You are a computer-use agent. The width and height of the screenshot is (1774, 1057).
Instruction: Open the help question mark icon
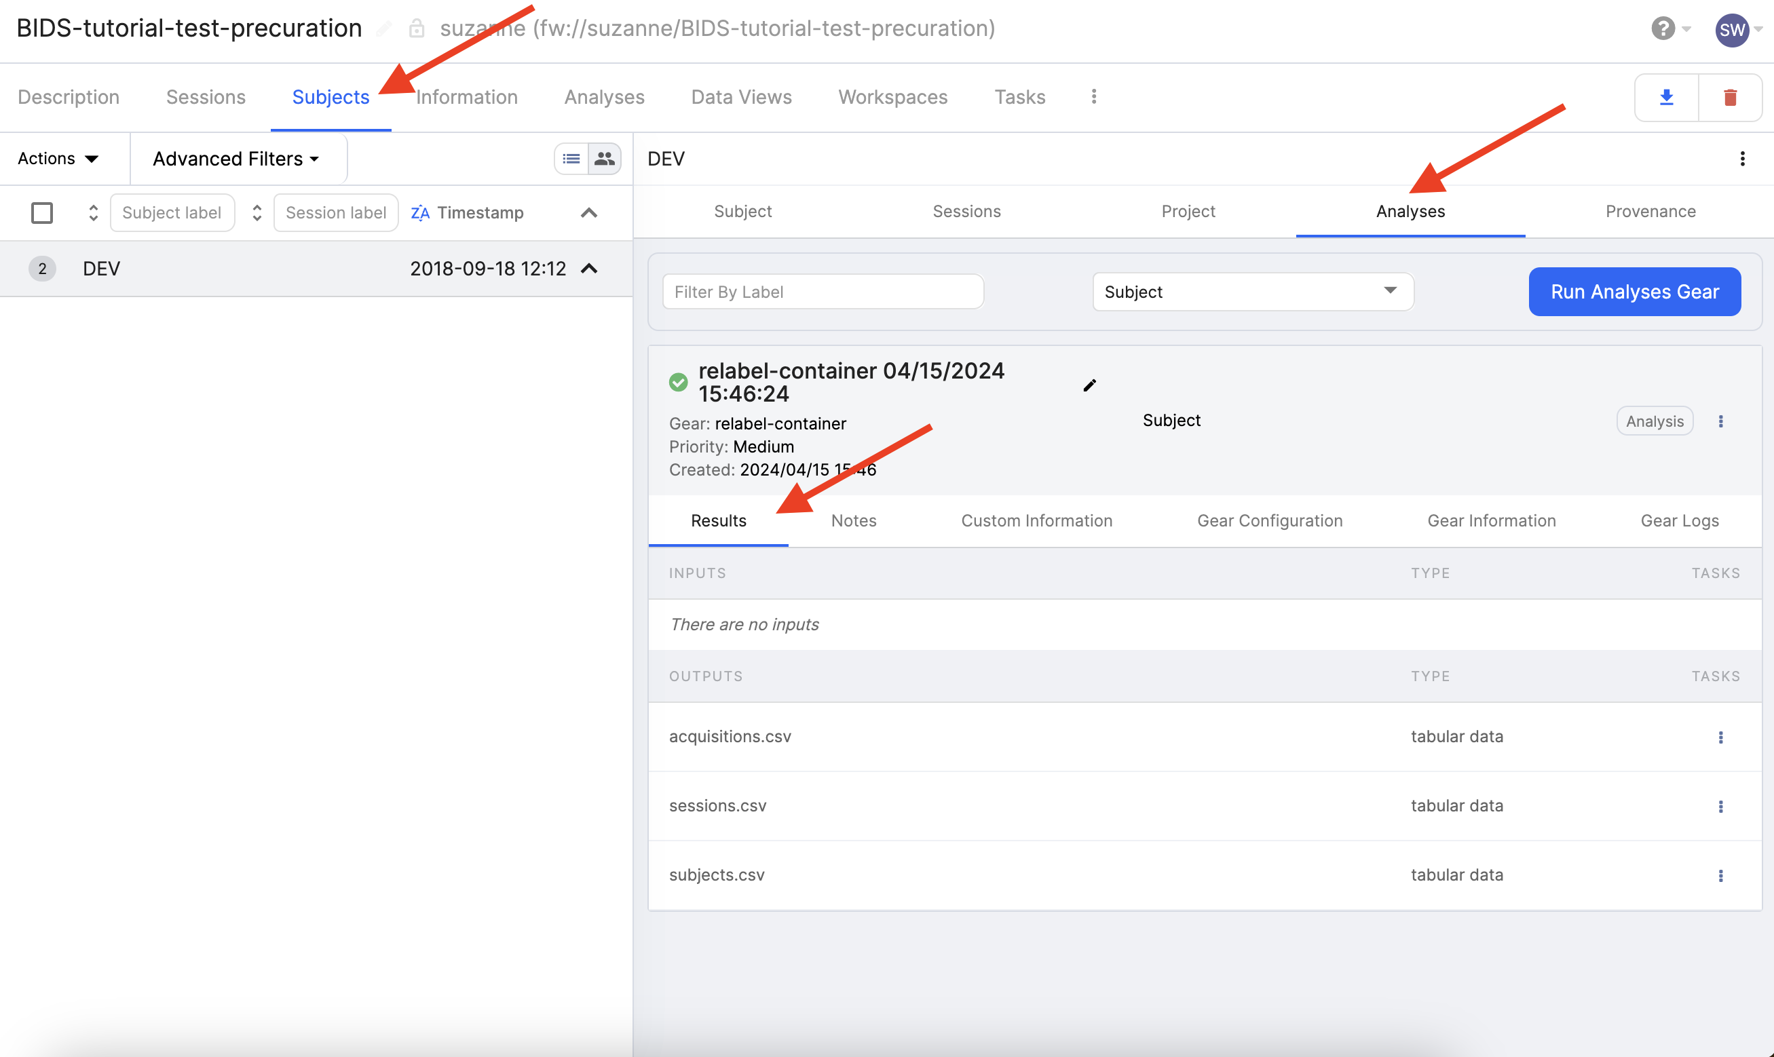pyautogui.click(x=1663, y=28)
